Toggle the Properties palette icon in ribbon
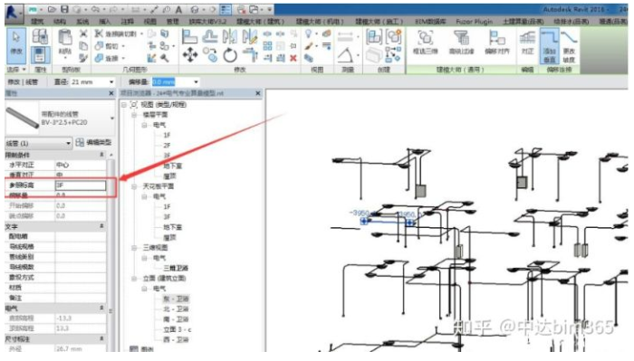 point(40,55)
